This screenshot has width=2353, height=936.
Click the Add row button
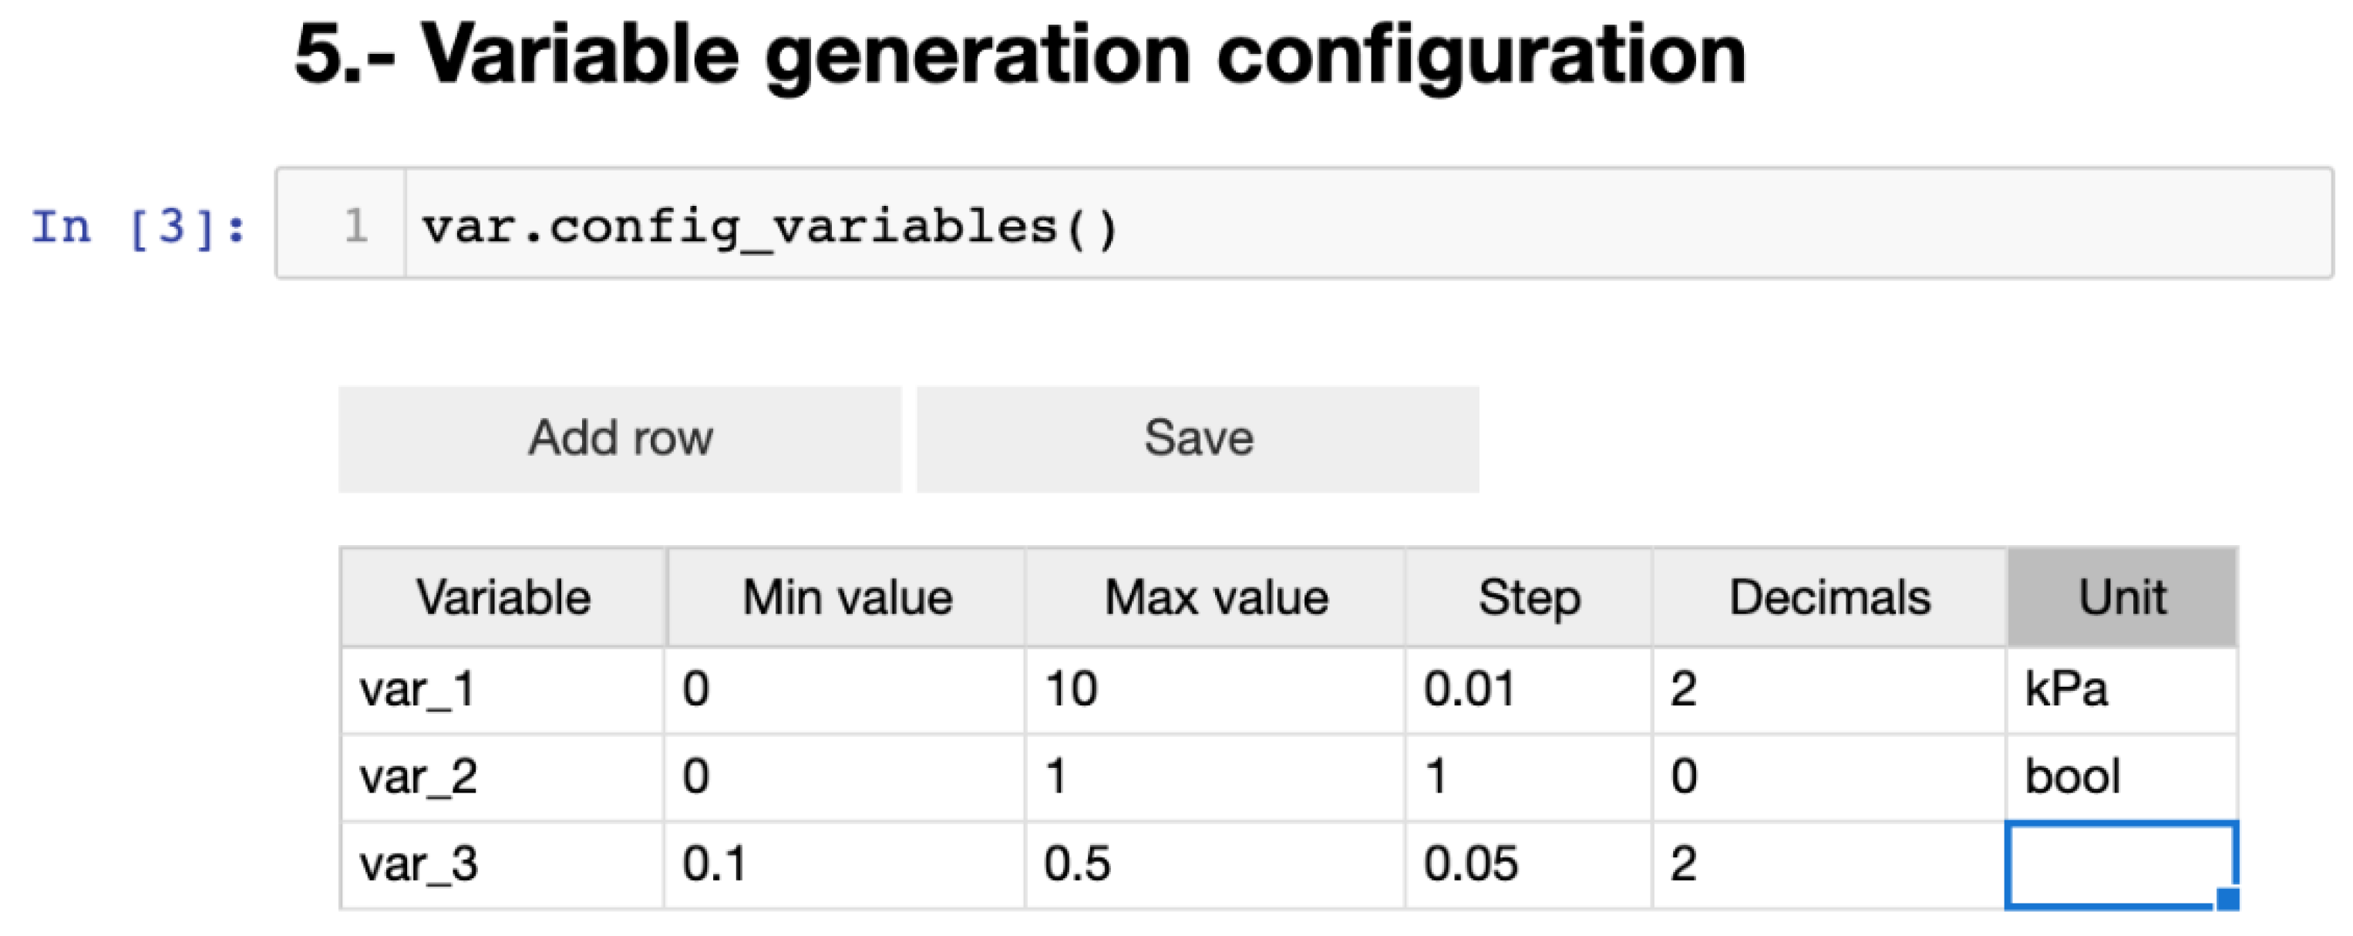point(619,439)
